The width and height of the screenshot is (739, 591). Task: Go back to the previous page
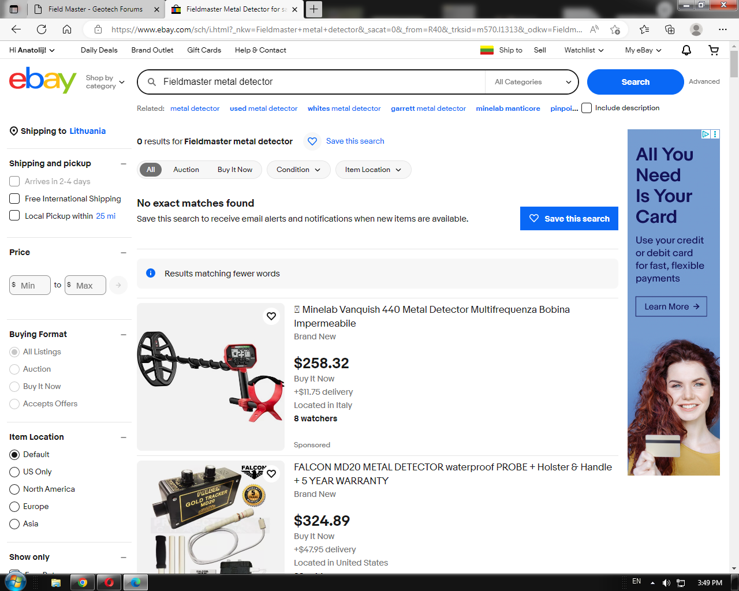coord(16,29)
